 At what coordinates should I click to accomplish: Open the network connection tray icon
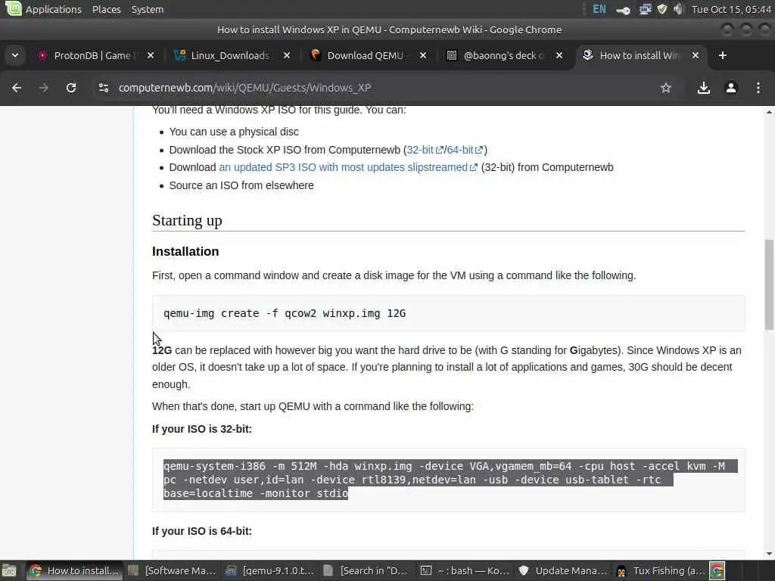(x=645, y=9)
